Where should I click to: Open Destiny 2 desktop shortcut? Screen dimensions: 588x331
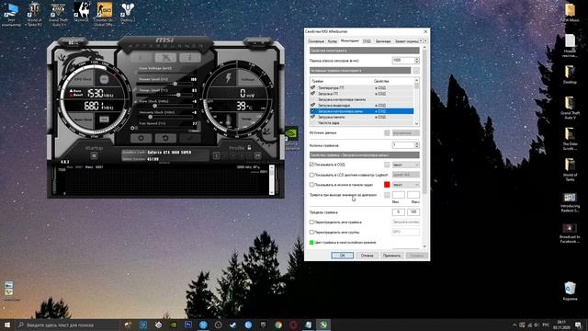click(128, 12)
